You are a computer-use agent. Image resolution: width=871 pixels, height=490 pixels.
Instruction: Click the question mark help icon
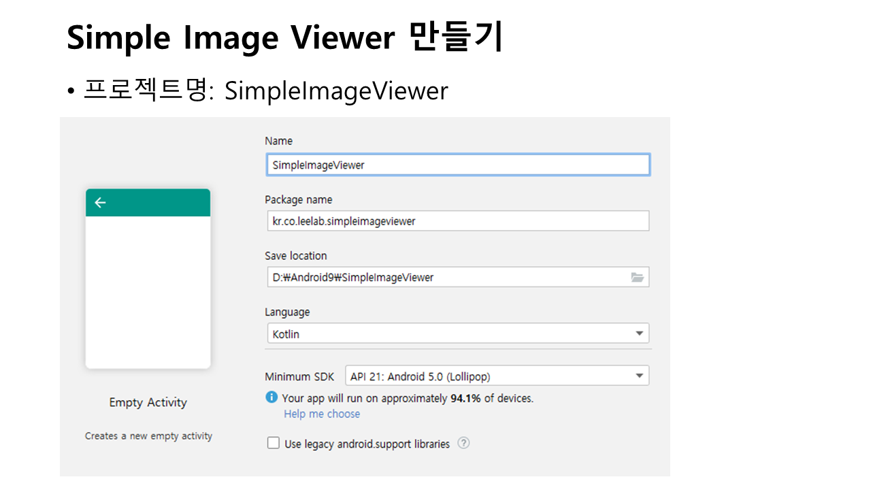(x=463, y=443)
